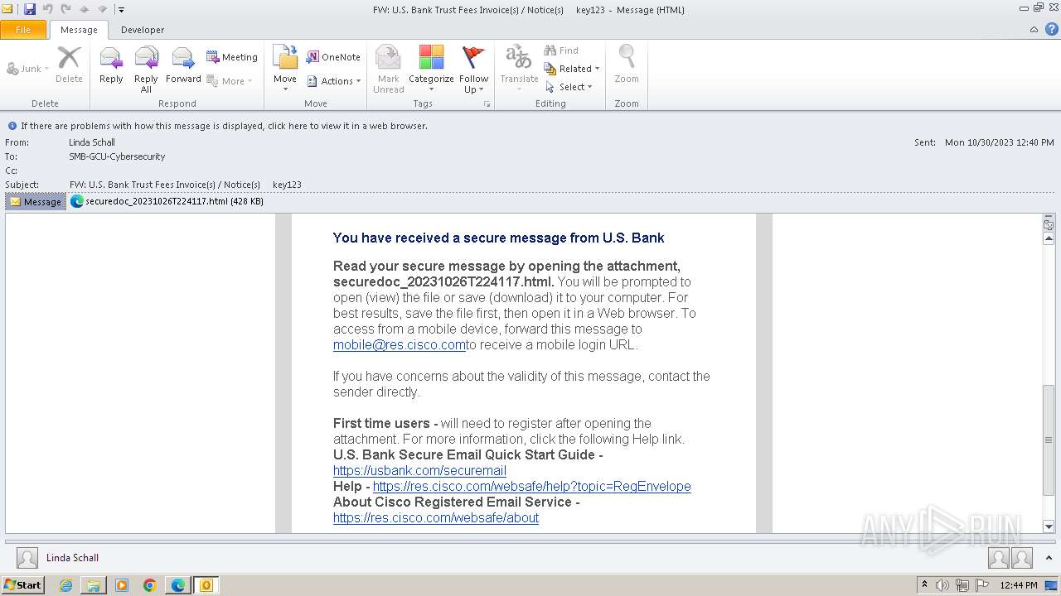This screenshot has width=1061, height=596.
Task: Click recipient SMB-GCU-Cybersecurity
Action: (117, 156)
